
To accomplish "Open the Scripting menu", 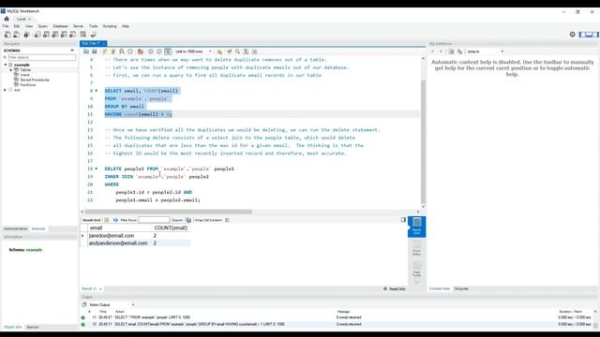I will [x=110, y=26].
